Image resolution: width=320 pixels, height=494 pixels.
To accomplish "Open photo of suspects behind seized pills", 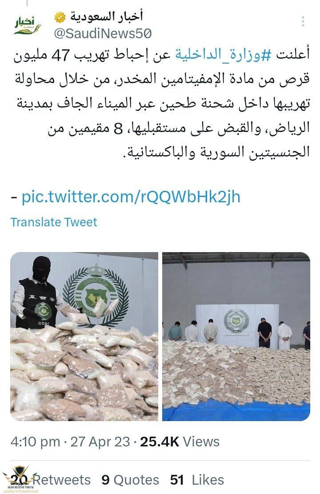I will pyautogui.click(x=236, y=337).
